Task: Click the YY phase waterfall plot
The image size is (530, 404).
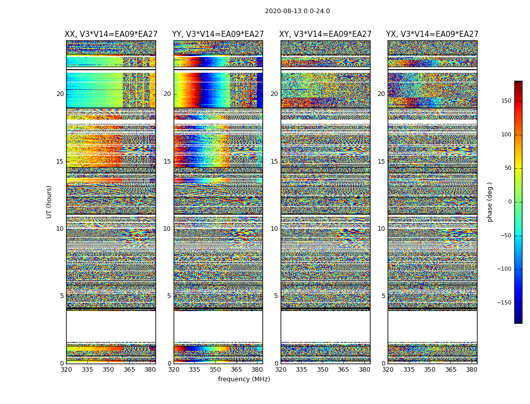Action: (x=218, y=202)
